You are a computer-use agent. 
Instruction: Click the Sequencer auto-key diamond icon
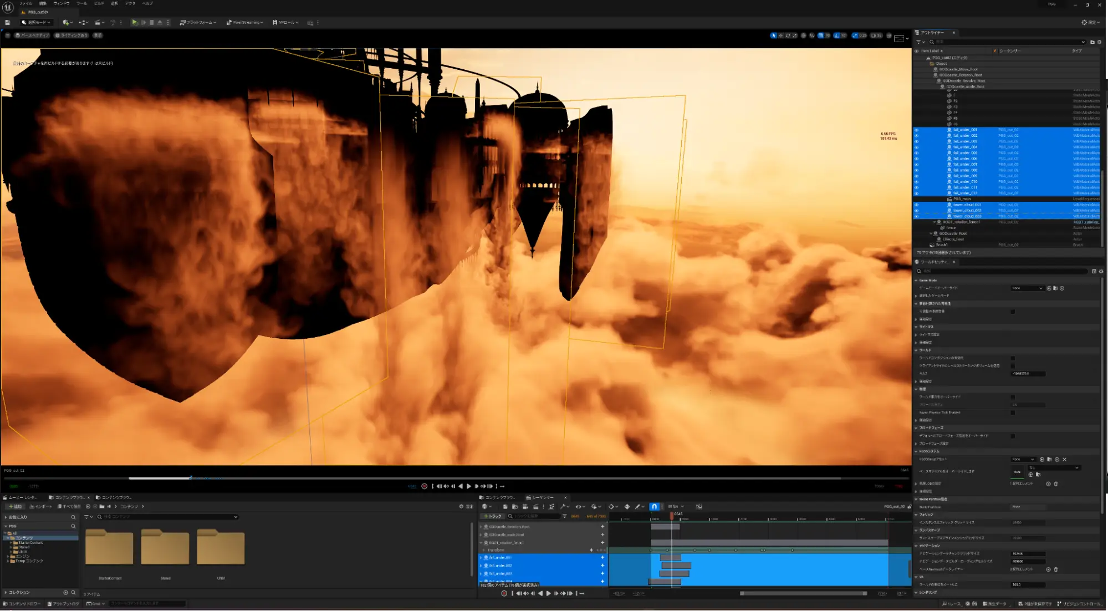pyautogui.click(x=627, y=507)
